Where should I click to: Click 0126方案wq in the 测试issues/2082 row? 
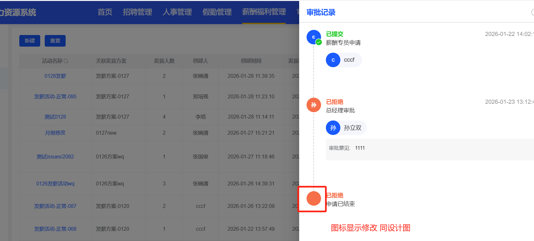point(110,157)
